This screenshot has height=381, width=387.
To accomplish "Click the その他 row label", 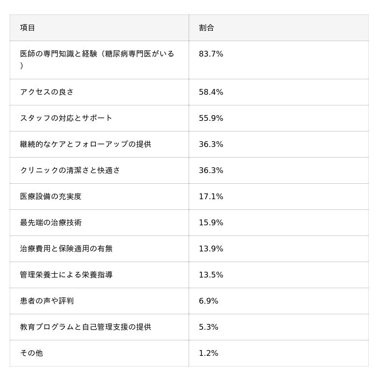I will tap(31, 353).
